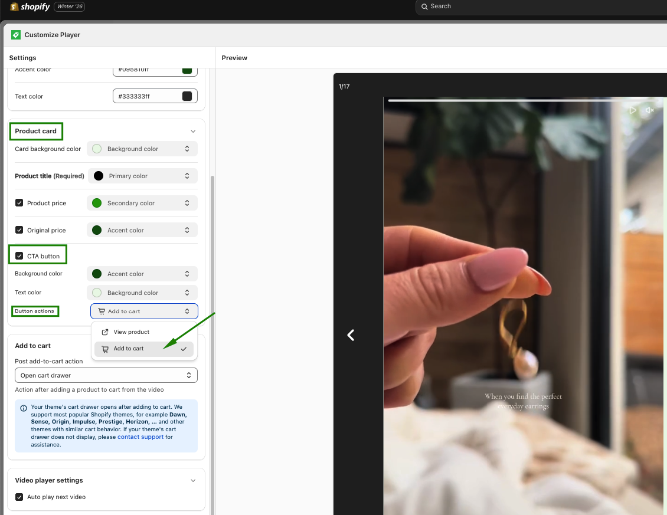Collapse the Product card section chevron
The height and width of the screenshot is (515, 667).
[192, 131]
